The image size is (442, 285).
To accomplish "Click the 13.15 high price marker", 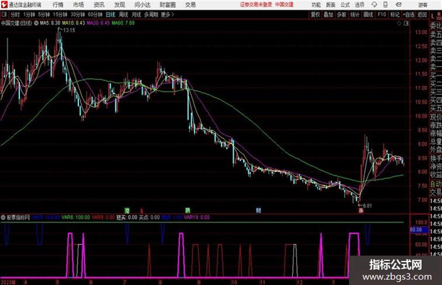I will pos(69,30).
